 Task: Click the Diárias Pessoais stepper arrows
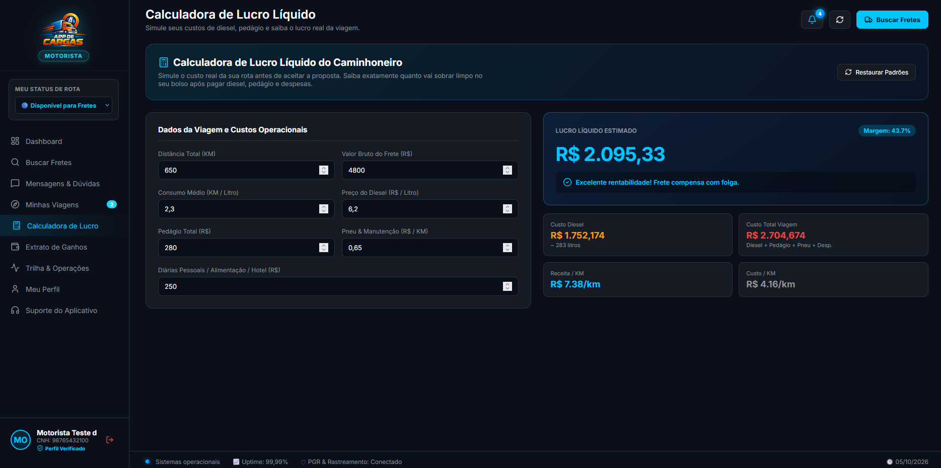(x=508, y=286)
